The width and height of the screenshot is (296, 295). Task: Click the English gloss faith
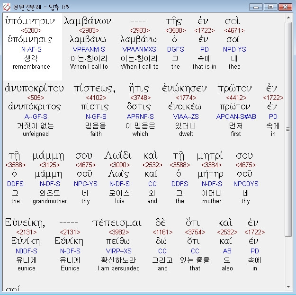pyautogui.click(x=96, y=134)
